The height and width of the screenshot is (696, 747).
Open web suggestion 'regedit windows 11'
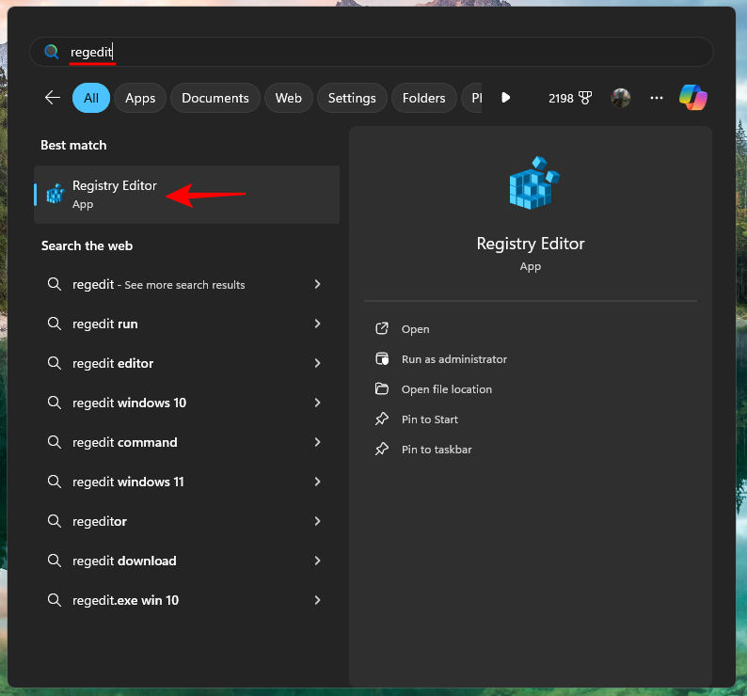coord(186,482)
